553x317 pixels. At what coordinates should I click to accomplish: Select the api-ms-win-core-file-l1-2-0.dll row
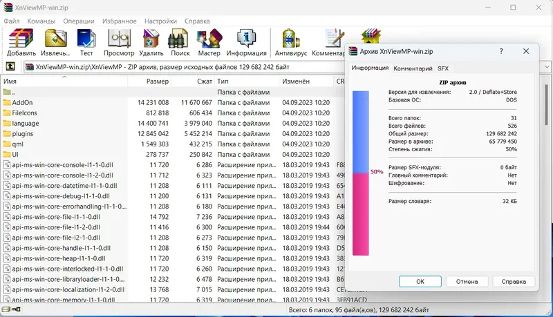coord(173,227)
